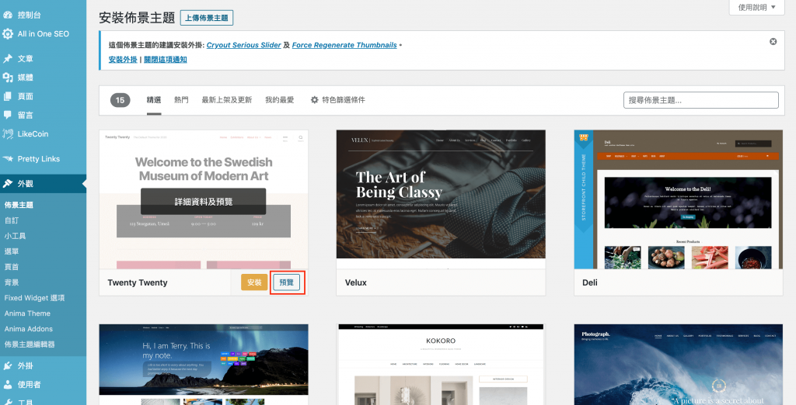Click the 留言 comment bubble icon

[8, 115]
